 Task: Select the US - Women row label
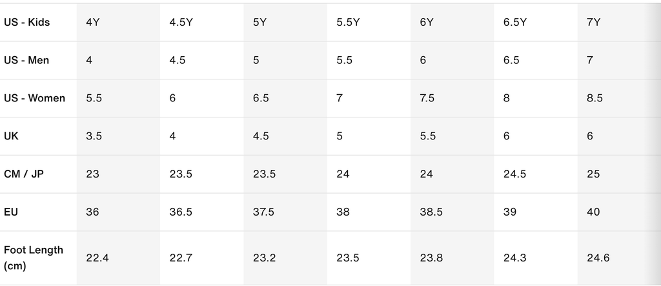point(35,98)
